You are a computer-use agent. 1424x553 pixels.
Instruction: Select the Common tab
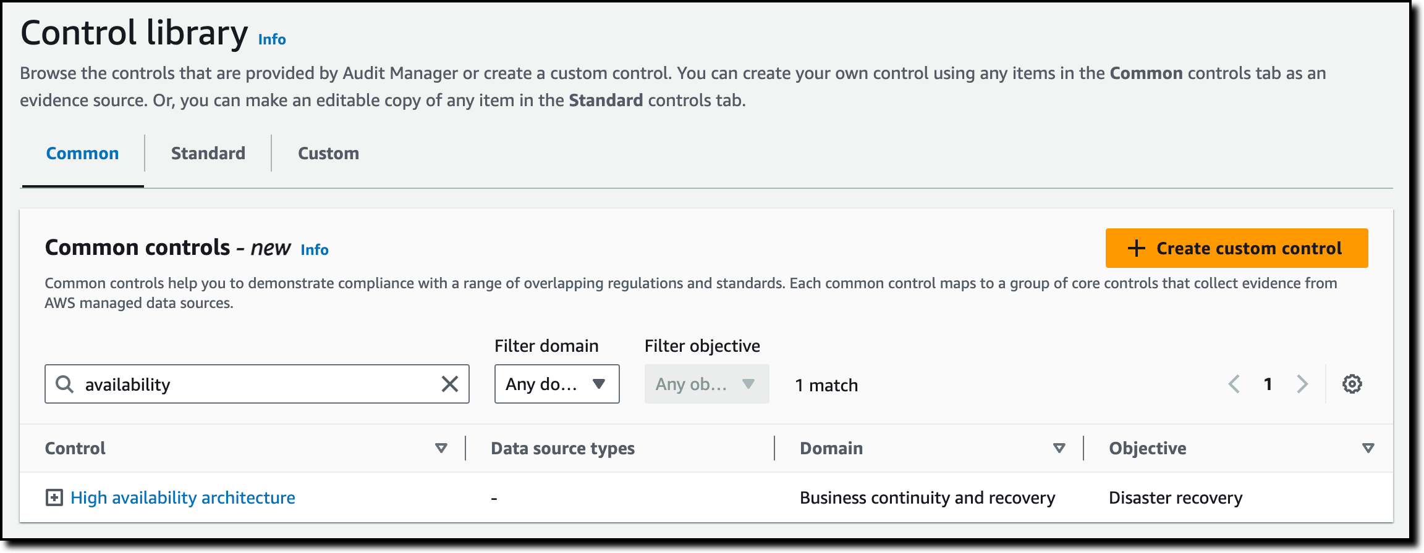point(82,153)
